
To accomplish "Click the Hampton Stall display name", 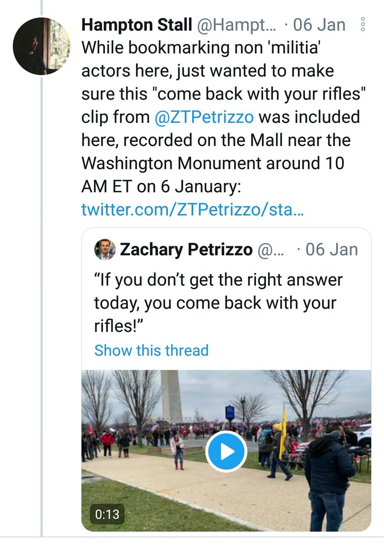I will (x=137, y=25).
